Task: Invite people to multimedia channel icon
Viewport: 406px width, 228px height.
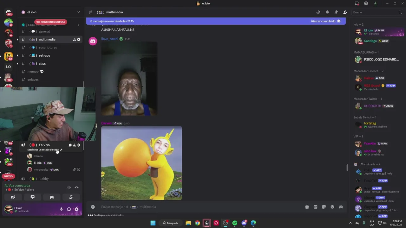Action: coord(74,40)
